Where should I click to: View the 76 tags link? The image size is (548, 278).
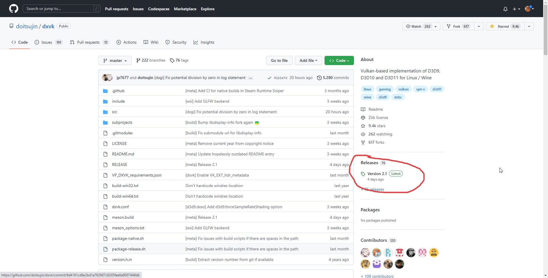pos(179,60)
